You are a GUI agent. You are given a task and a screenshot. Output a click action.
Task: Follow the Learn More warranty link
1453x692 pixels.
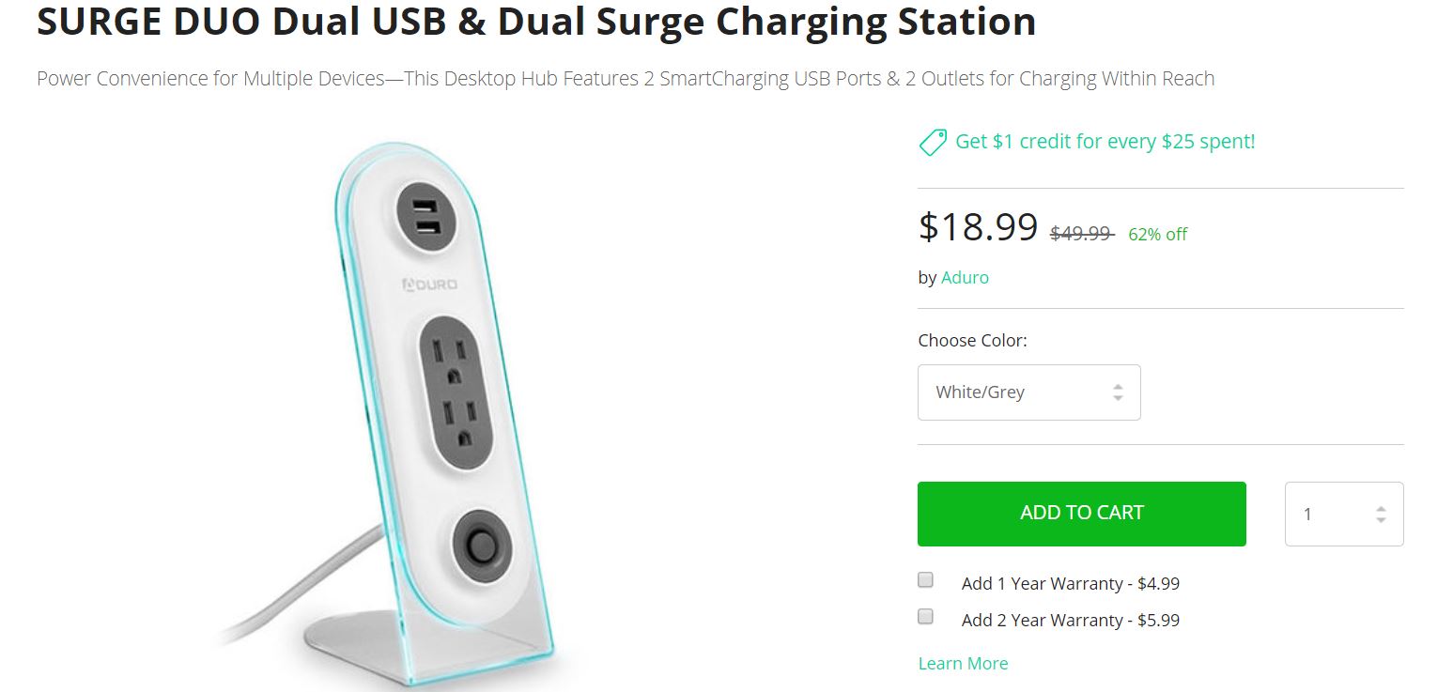[963, 664]
